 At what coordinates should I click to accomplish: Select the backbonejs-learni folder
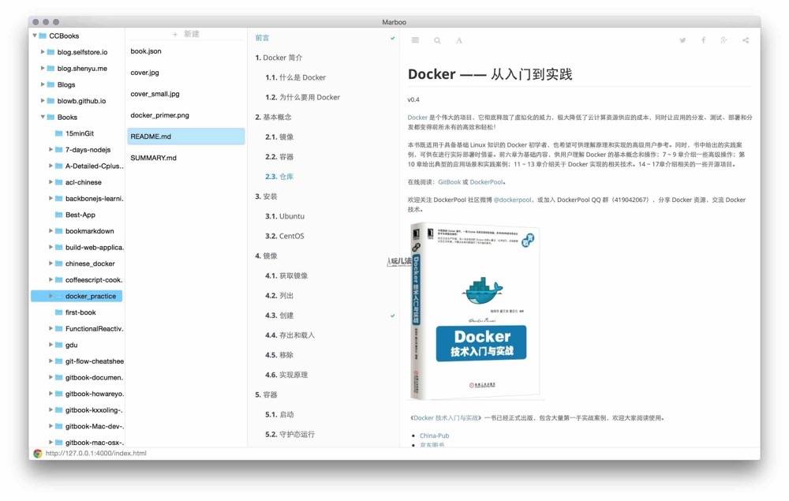95,199
